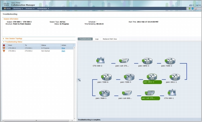The height and width of the screenshot is (122, 202).
Task: Open the Monitoring dropdown menu
Action: [x=18, y=8]
